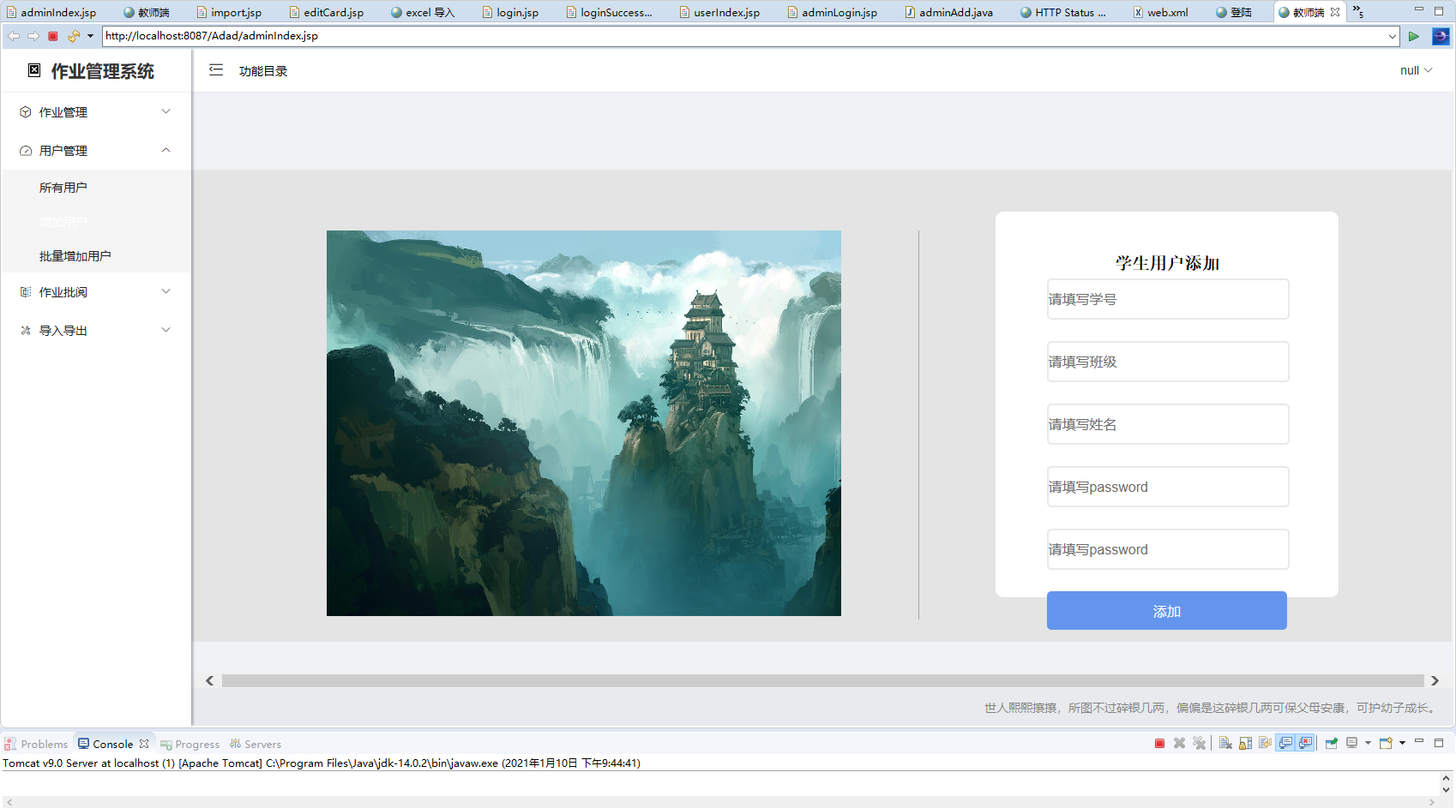The height and width of the screenshot is (808, 1456).
Task: Click the Refresh page icon
Action: pos(74,36)
